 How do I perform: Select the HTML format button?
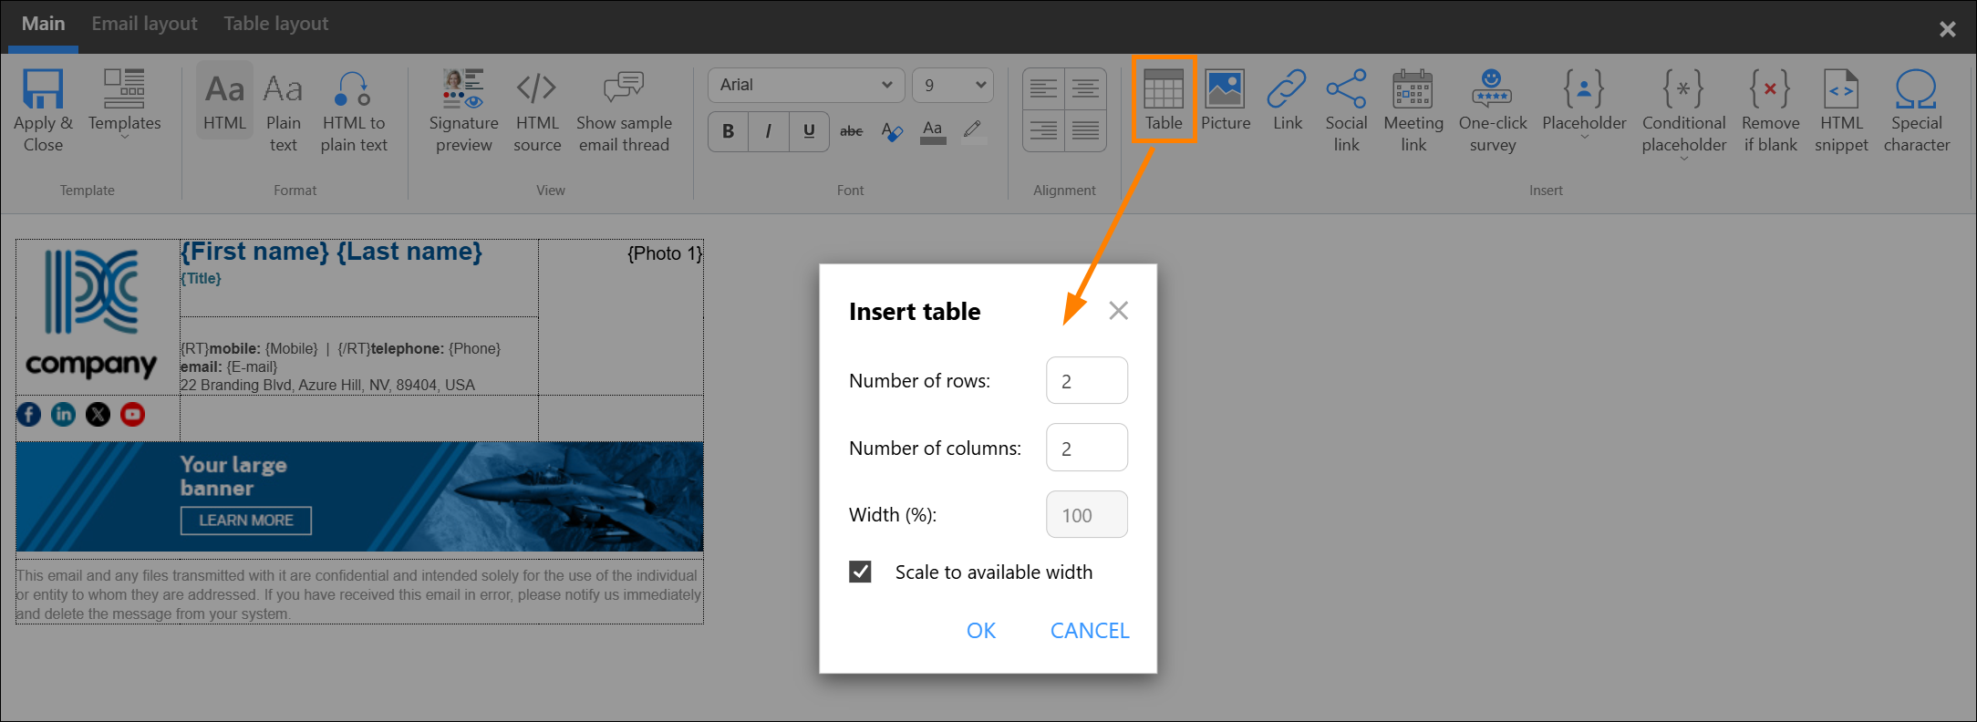pos(224,101)
